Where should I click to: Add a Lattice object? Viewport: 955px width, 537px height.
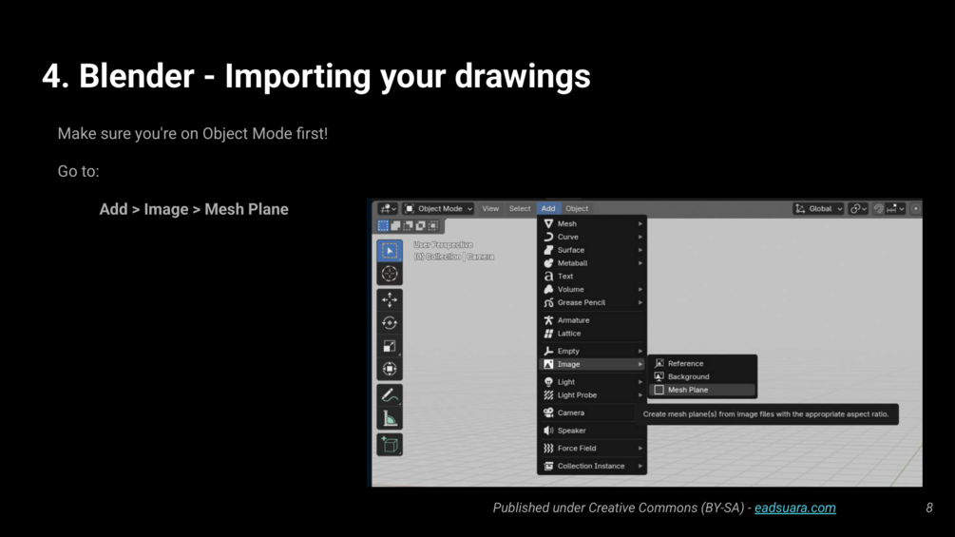592,334
